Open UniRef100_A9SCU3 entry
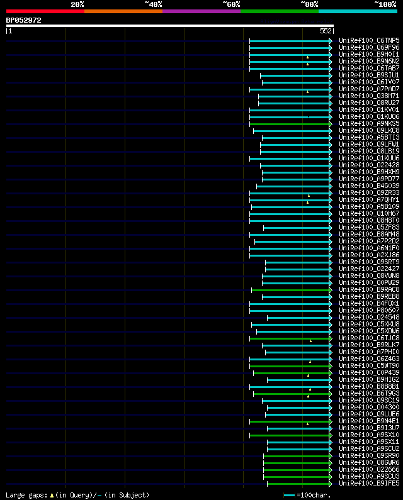 [x=369, y=476]
